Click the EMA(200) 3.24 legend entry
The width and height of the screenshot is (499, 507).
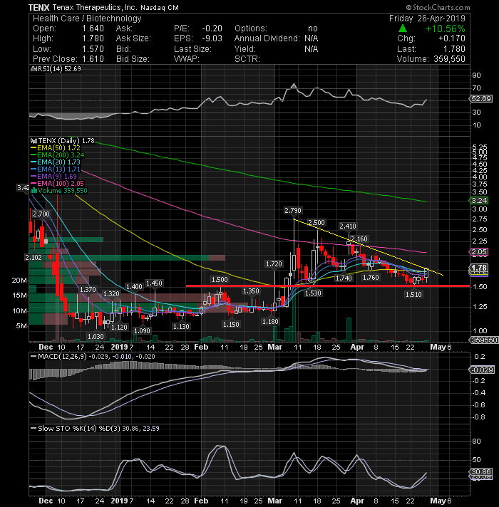[57, 155]
